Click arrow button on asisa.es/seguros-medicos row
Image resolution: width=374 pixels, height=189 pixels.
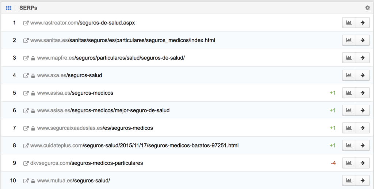coord(362,93)
